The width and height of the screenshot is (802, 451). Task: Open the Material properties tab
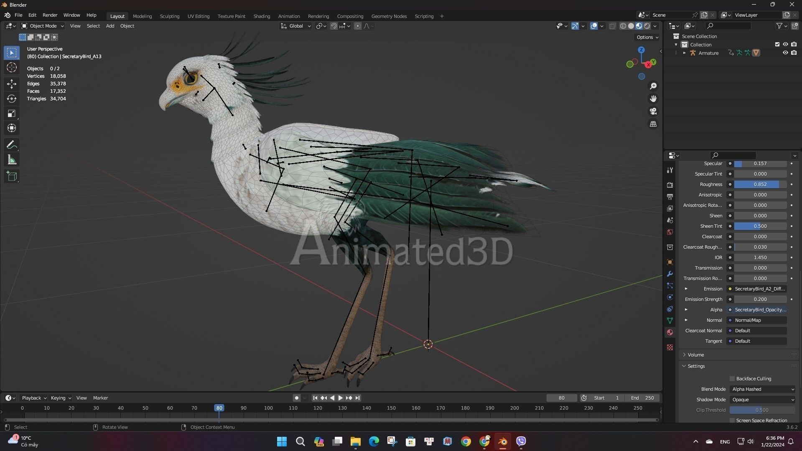click(670, 332)
